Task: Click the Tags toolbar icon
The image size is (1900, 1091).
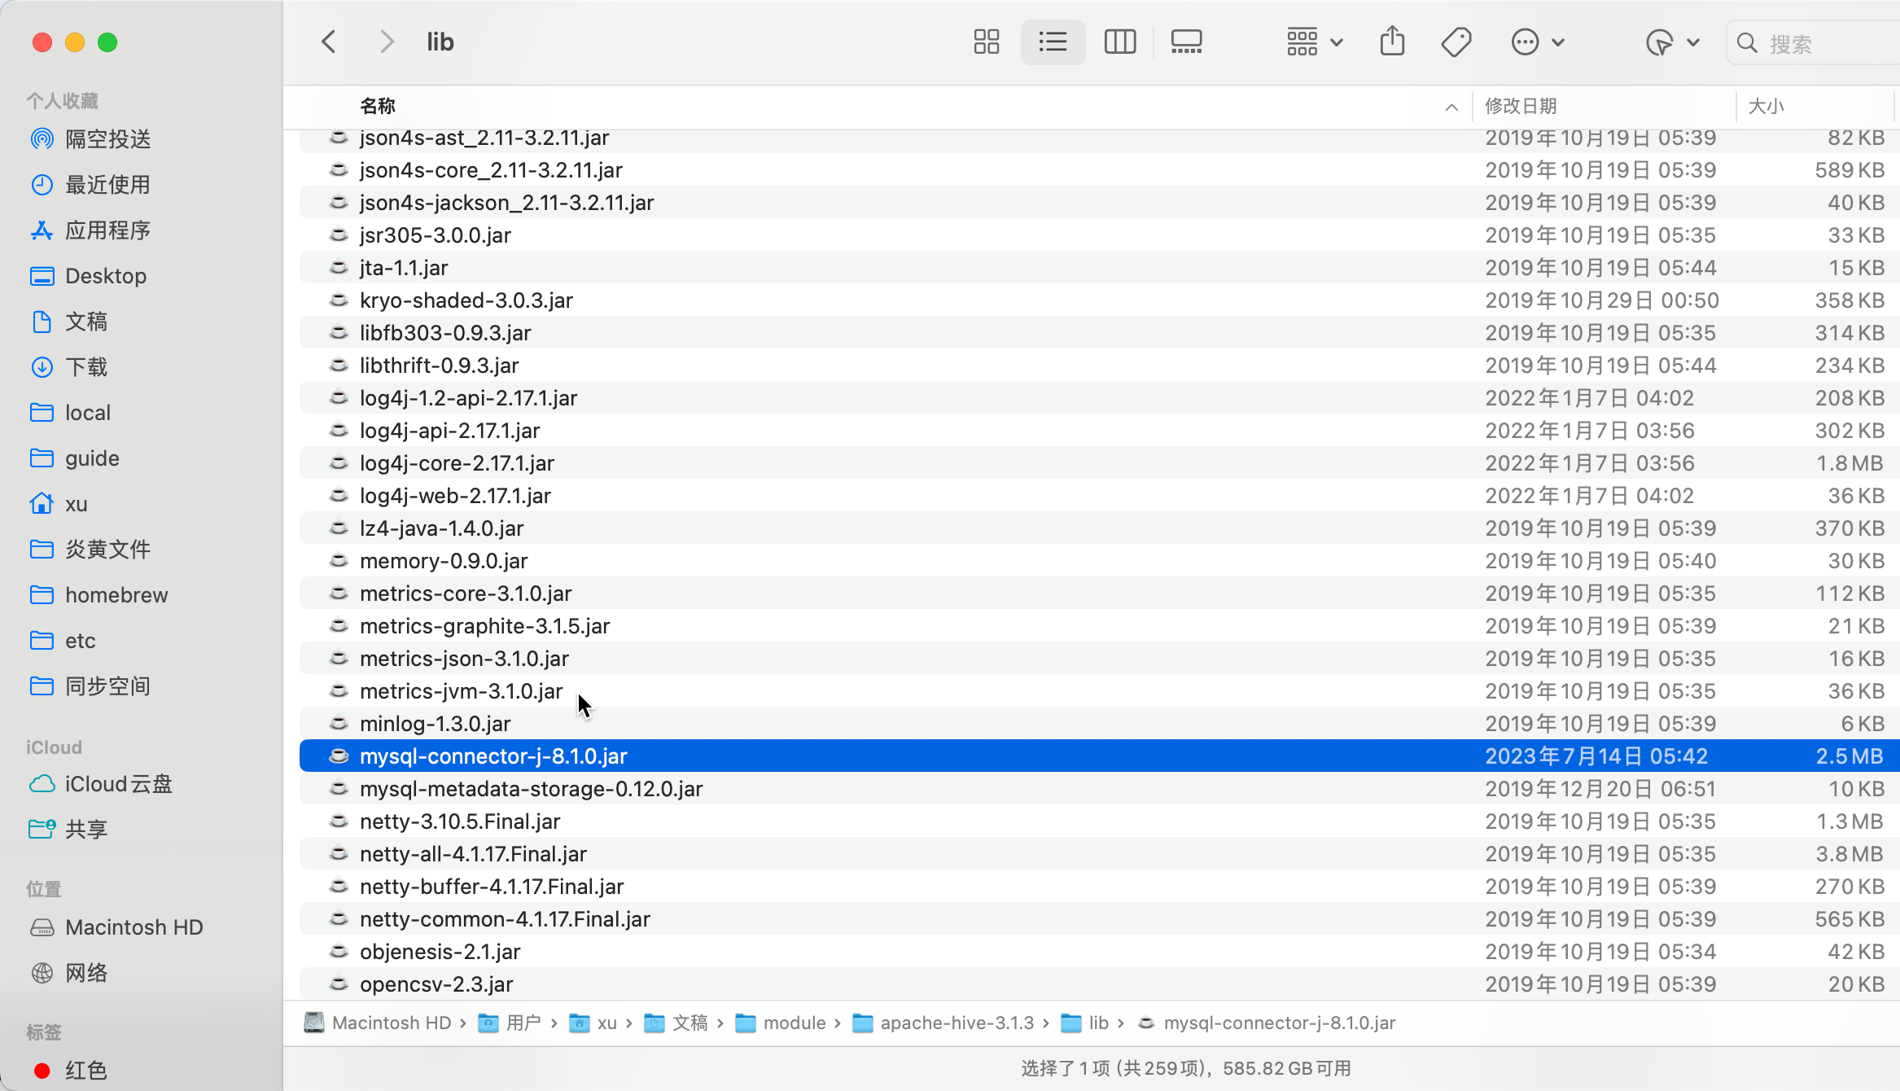Action: coord(1456,42)
